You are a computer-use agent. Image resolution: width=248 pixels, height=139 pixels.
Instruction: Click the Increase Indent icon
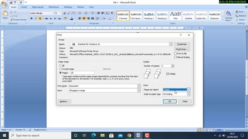coord(102,13)
